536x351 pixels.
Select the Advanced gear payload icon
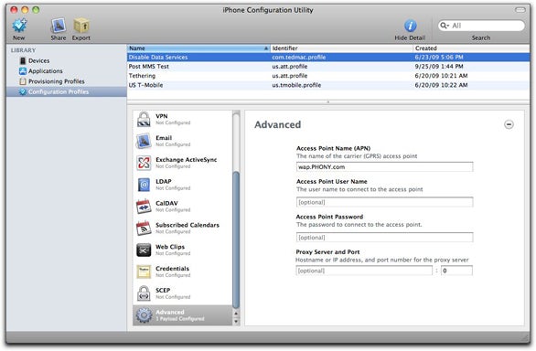coord(144,315)
